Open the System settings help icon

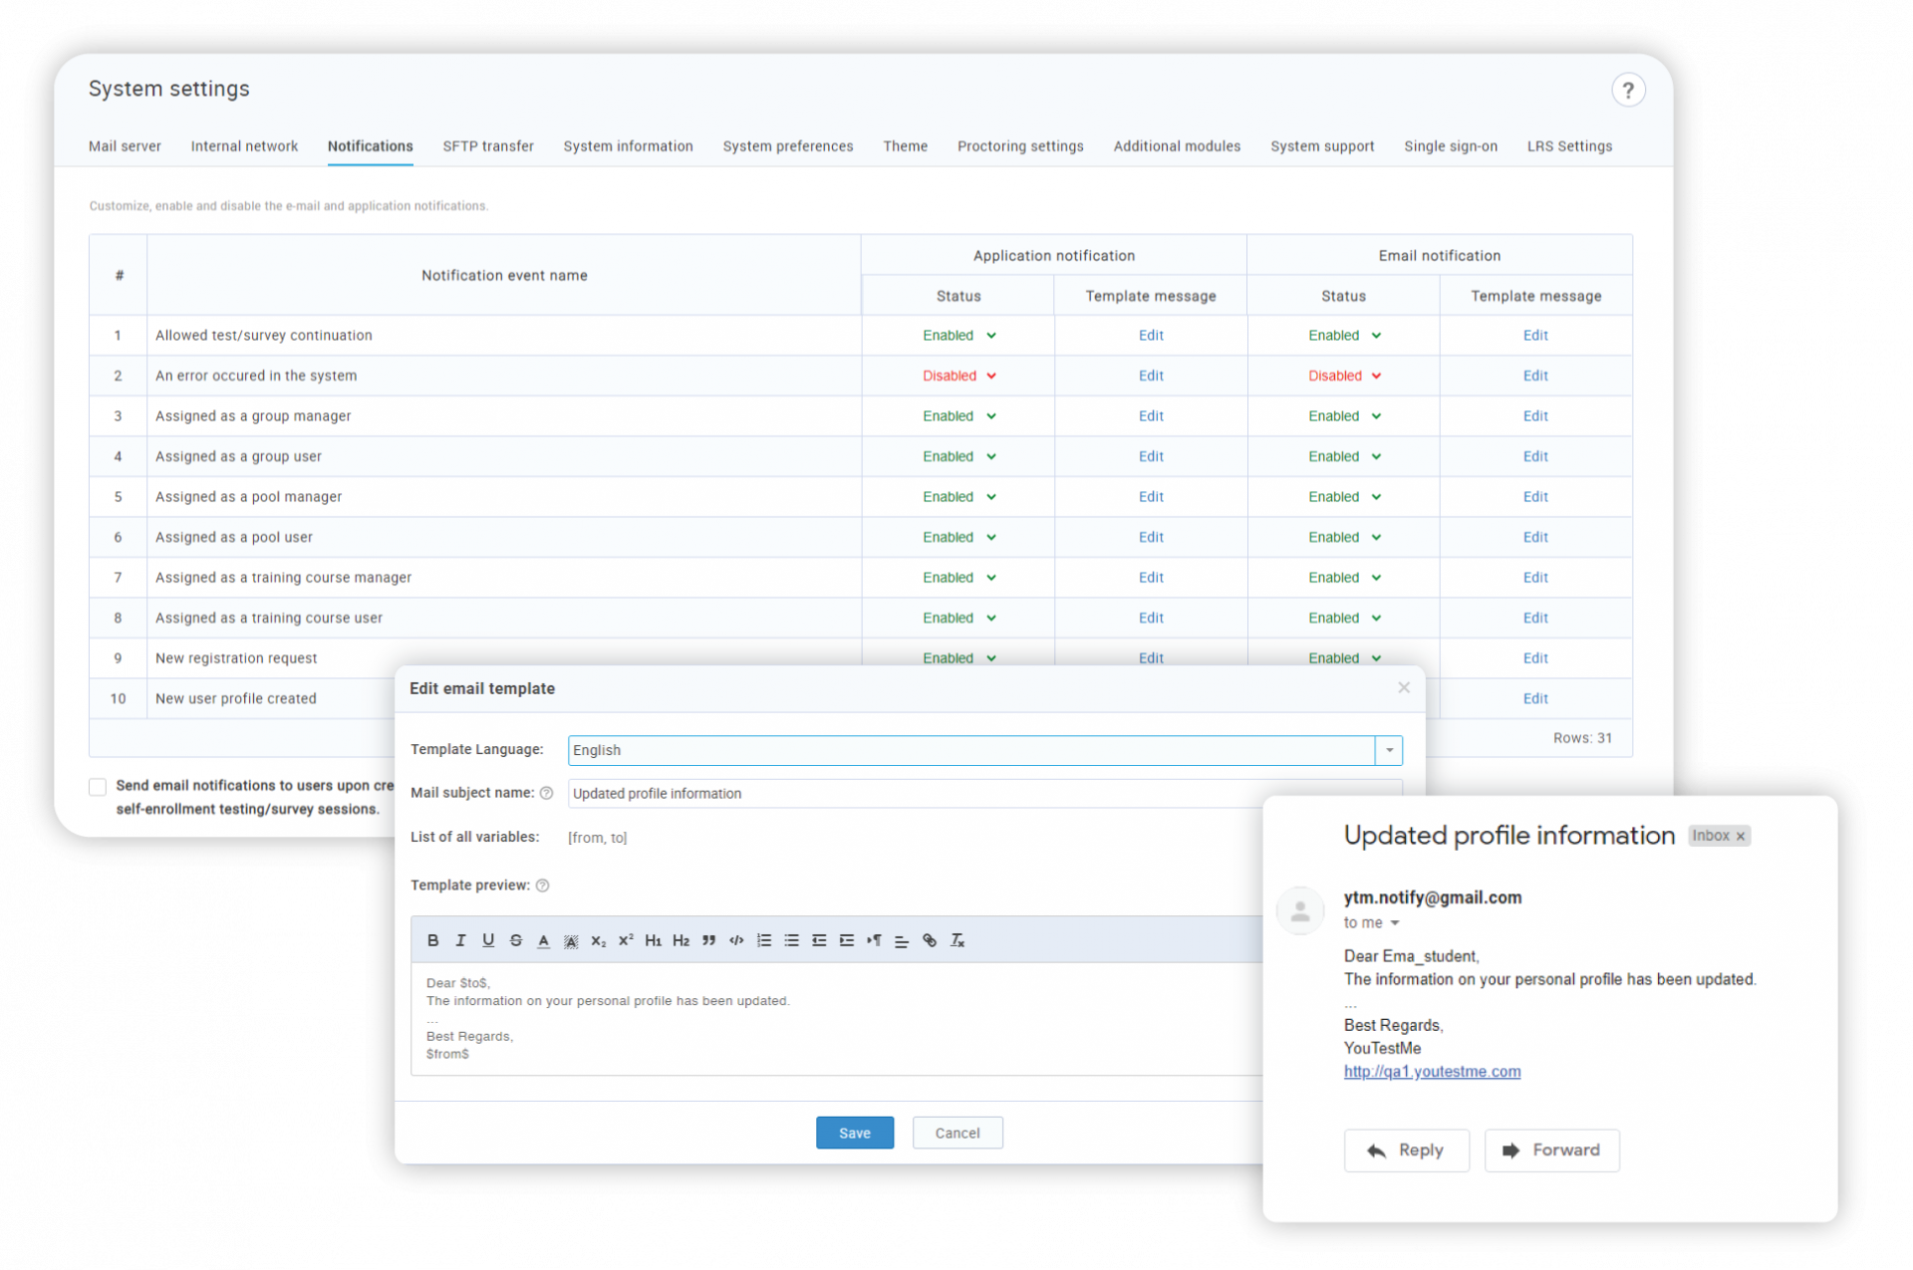point(1628,91)
